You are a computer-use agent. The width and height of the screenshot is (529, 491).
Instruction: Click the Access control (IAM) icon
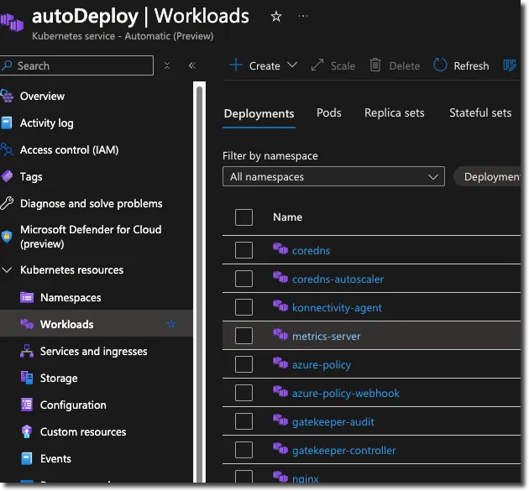(8, 149)
